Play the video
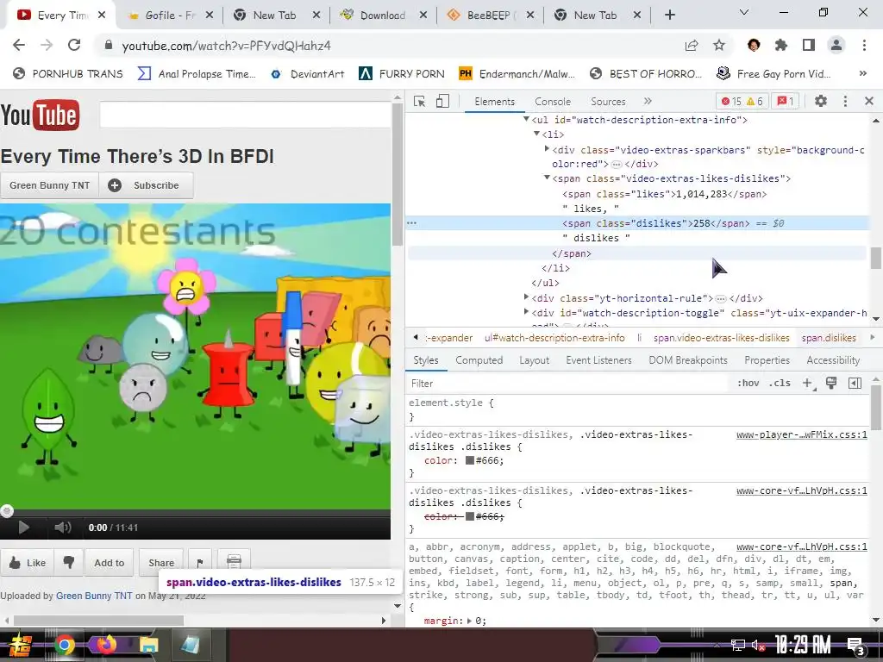Viewport: 883px width, 662px height. click(x=23, y=528)
